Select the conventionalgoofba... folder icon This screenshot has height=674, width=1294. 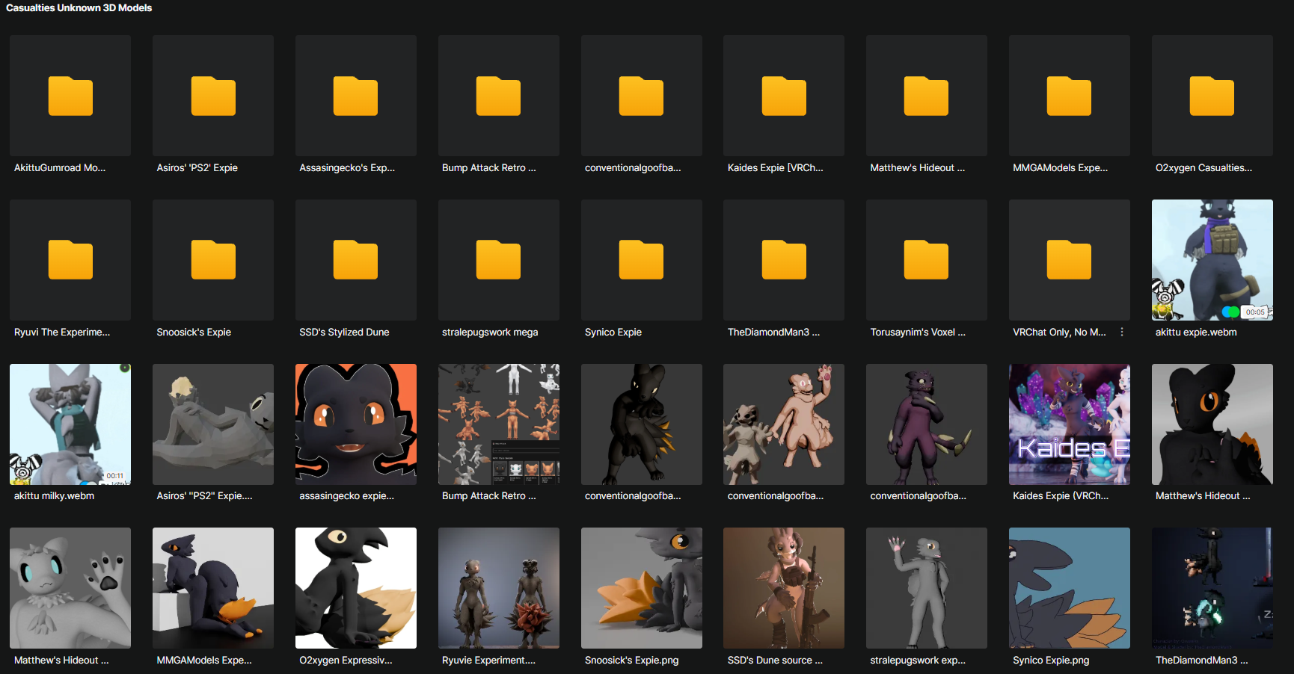coord(642,96)
